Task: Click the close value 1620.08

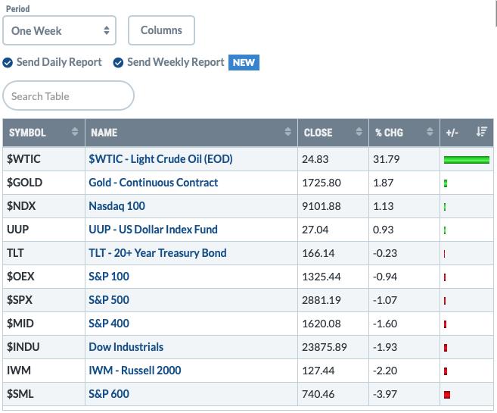Action: coord(321,324)
